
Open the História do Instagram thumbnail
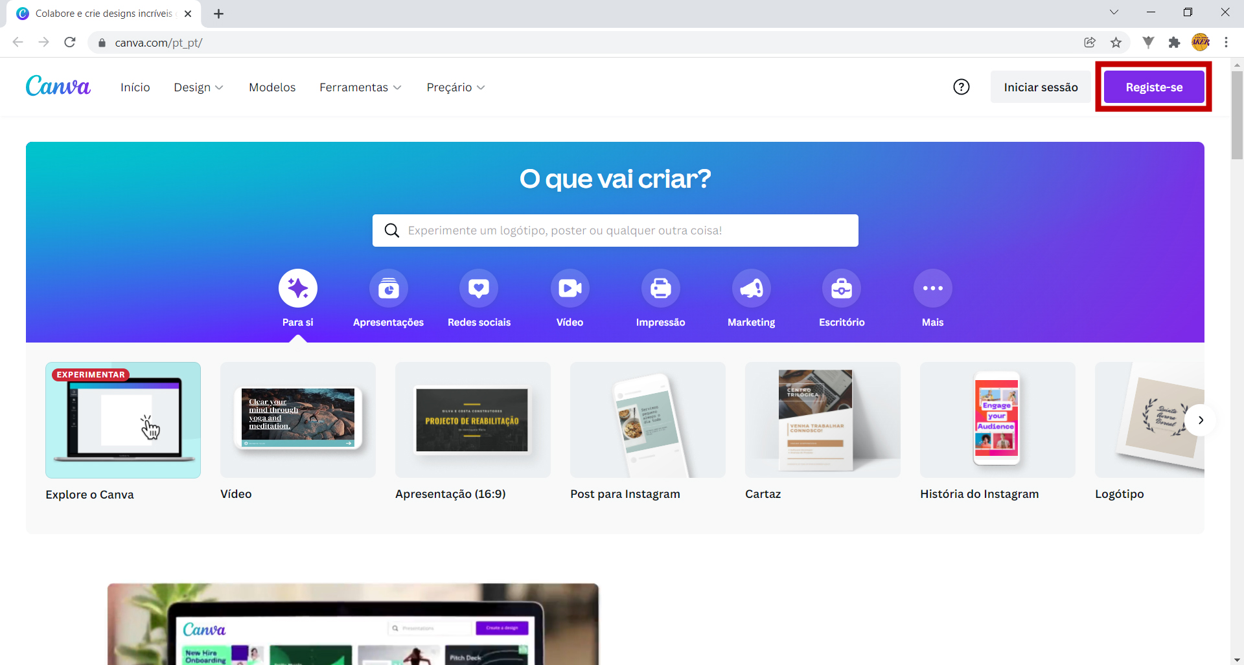click(998, 420)
